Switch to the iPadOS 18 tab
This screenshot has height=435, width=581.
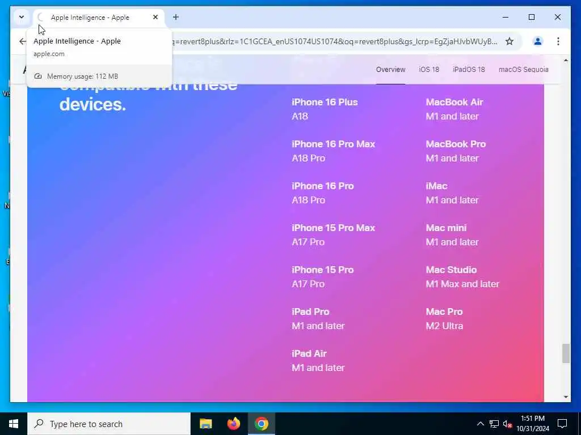(x=469, y=70)
